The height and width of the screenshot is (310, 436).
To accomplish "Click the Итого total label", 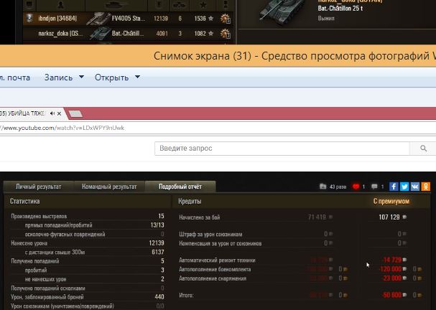I will click(186, 295).
